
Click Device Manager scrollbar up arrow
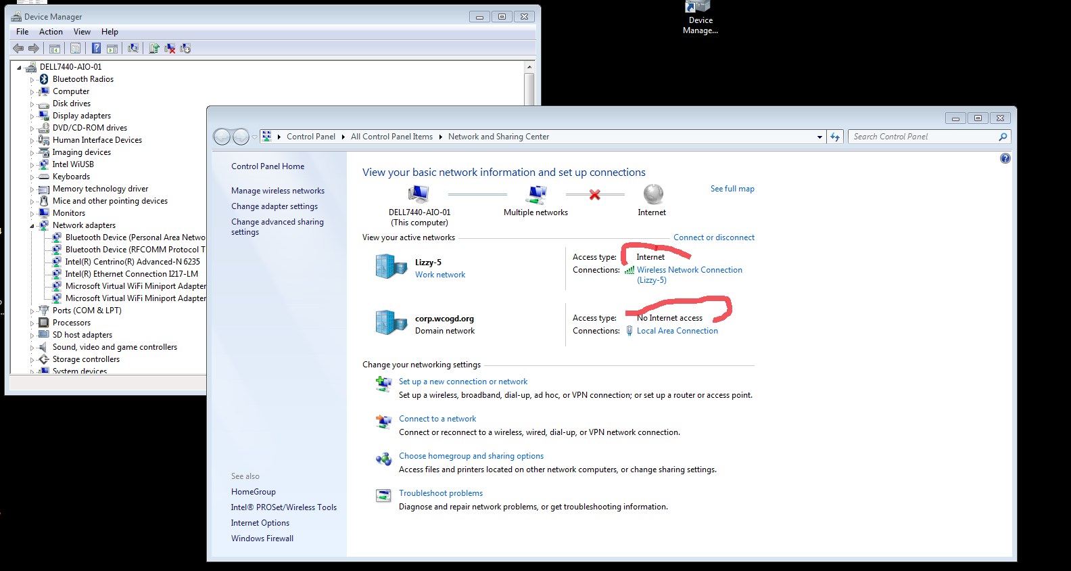tap(529, 67)
